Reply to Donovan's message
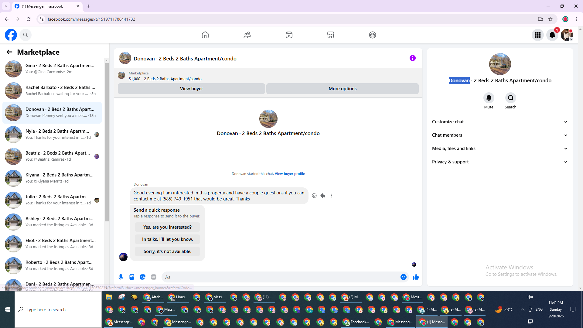The width and height of the screenshot is (583, 328). [x=323, y=196]
